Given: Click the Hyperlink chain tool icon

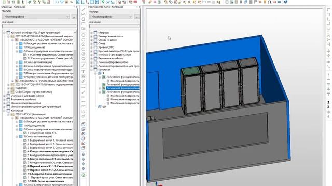Looking at the screenshot, I should pyautogui.click(x=84, y=81).
